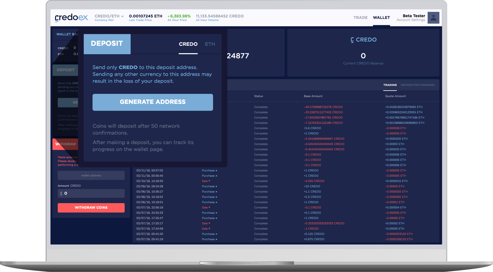Click the quote amount -0.0000328125 ETH
493x272 pixels.
coord(399,239)
